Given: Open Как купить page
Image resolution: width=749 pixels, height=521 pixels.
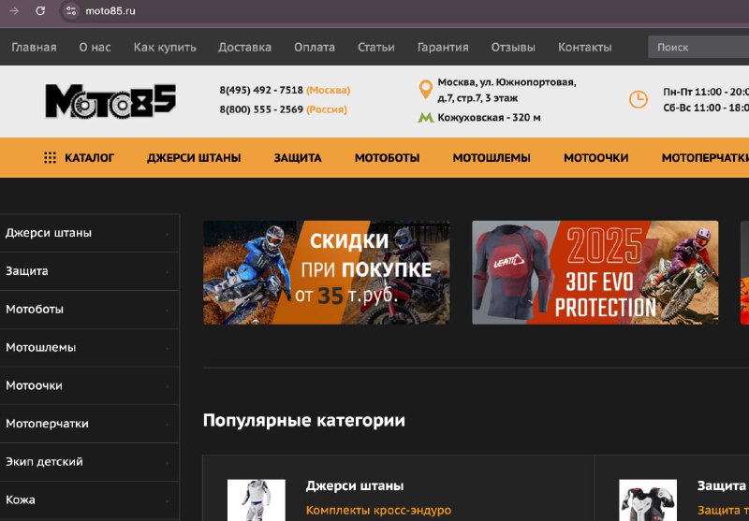Looking at the screenshot, I should [x=165, y=47].
